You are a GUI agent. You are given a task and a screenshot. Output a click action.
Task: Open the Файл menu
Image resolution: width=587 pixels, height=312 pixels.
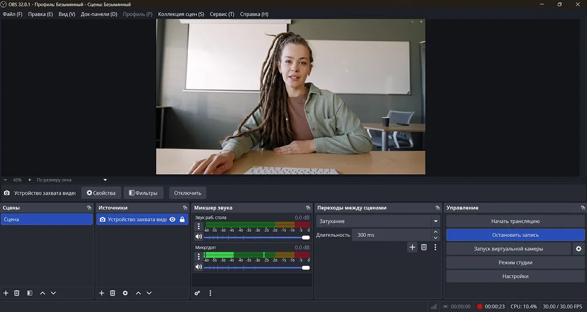pos(12,14)
